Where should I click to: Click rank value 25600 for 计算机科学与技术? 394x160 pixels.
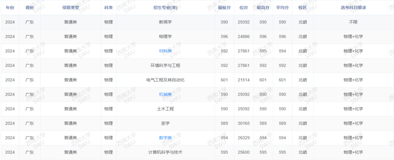pos(244,152)
